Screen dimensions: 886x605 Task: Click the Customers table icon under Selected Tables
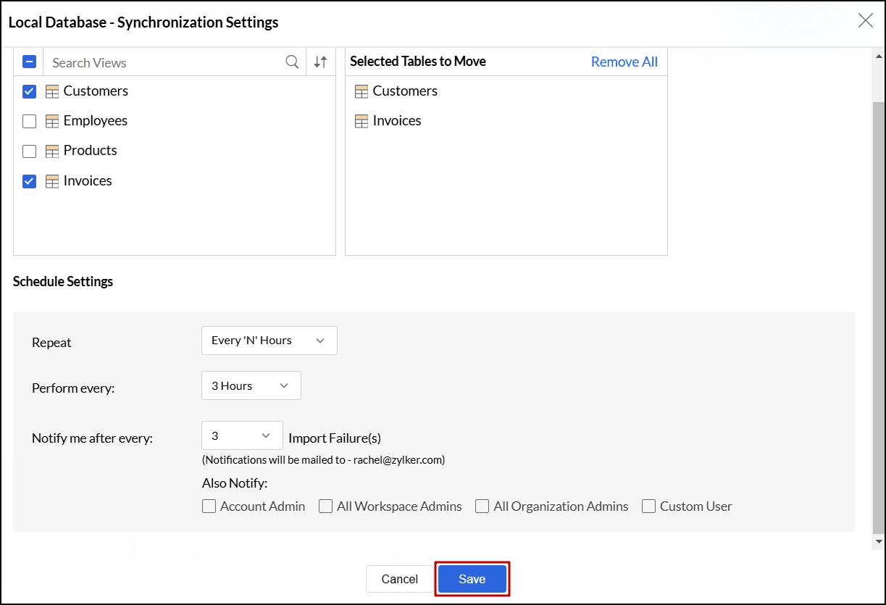[x=361, y=91]
